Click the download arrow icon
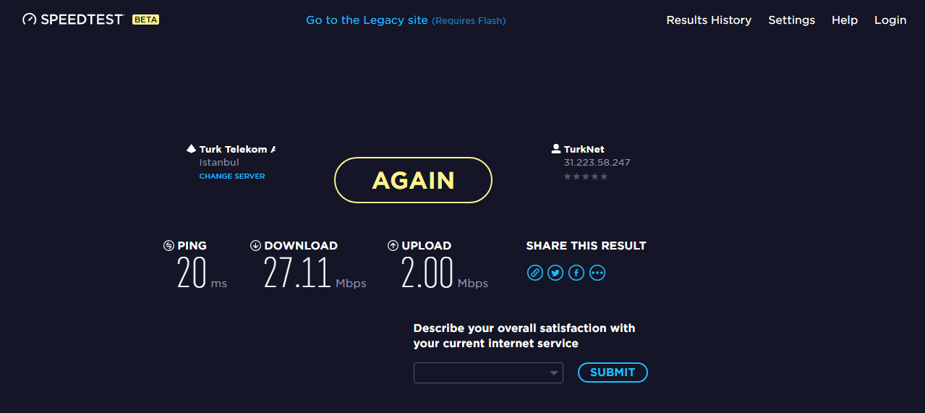 255,246
